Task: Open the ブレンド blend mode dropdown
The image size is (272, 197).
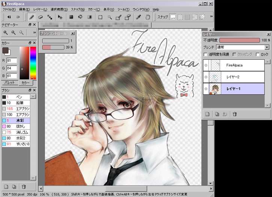Action: click(267, 47)
